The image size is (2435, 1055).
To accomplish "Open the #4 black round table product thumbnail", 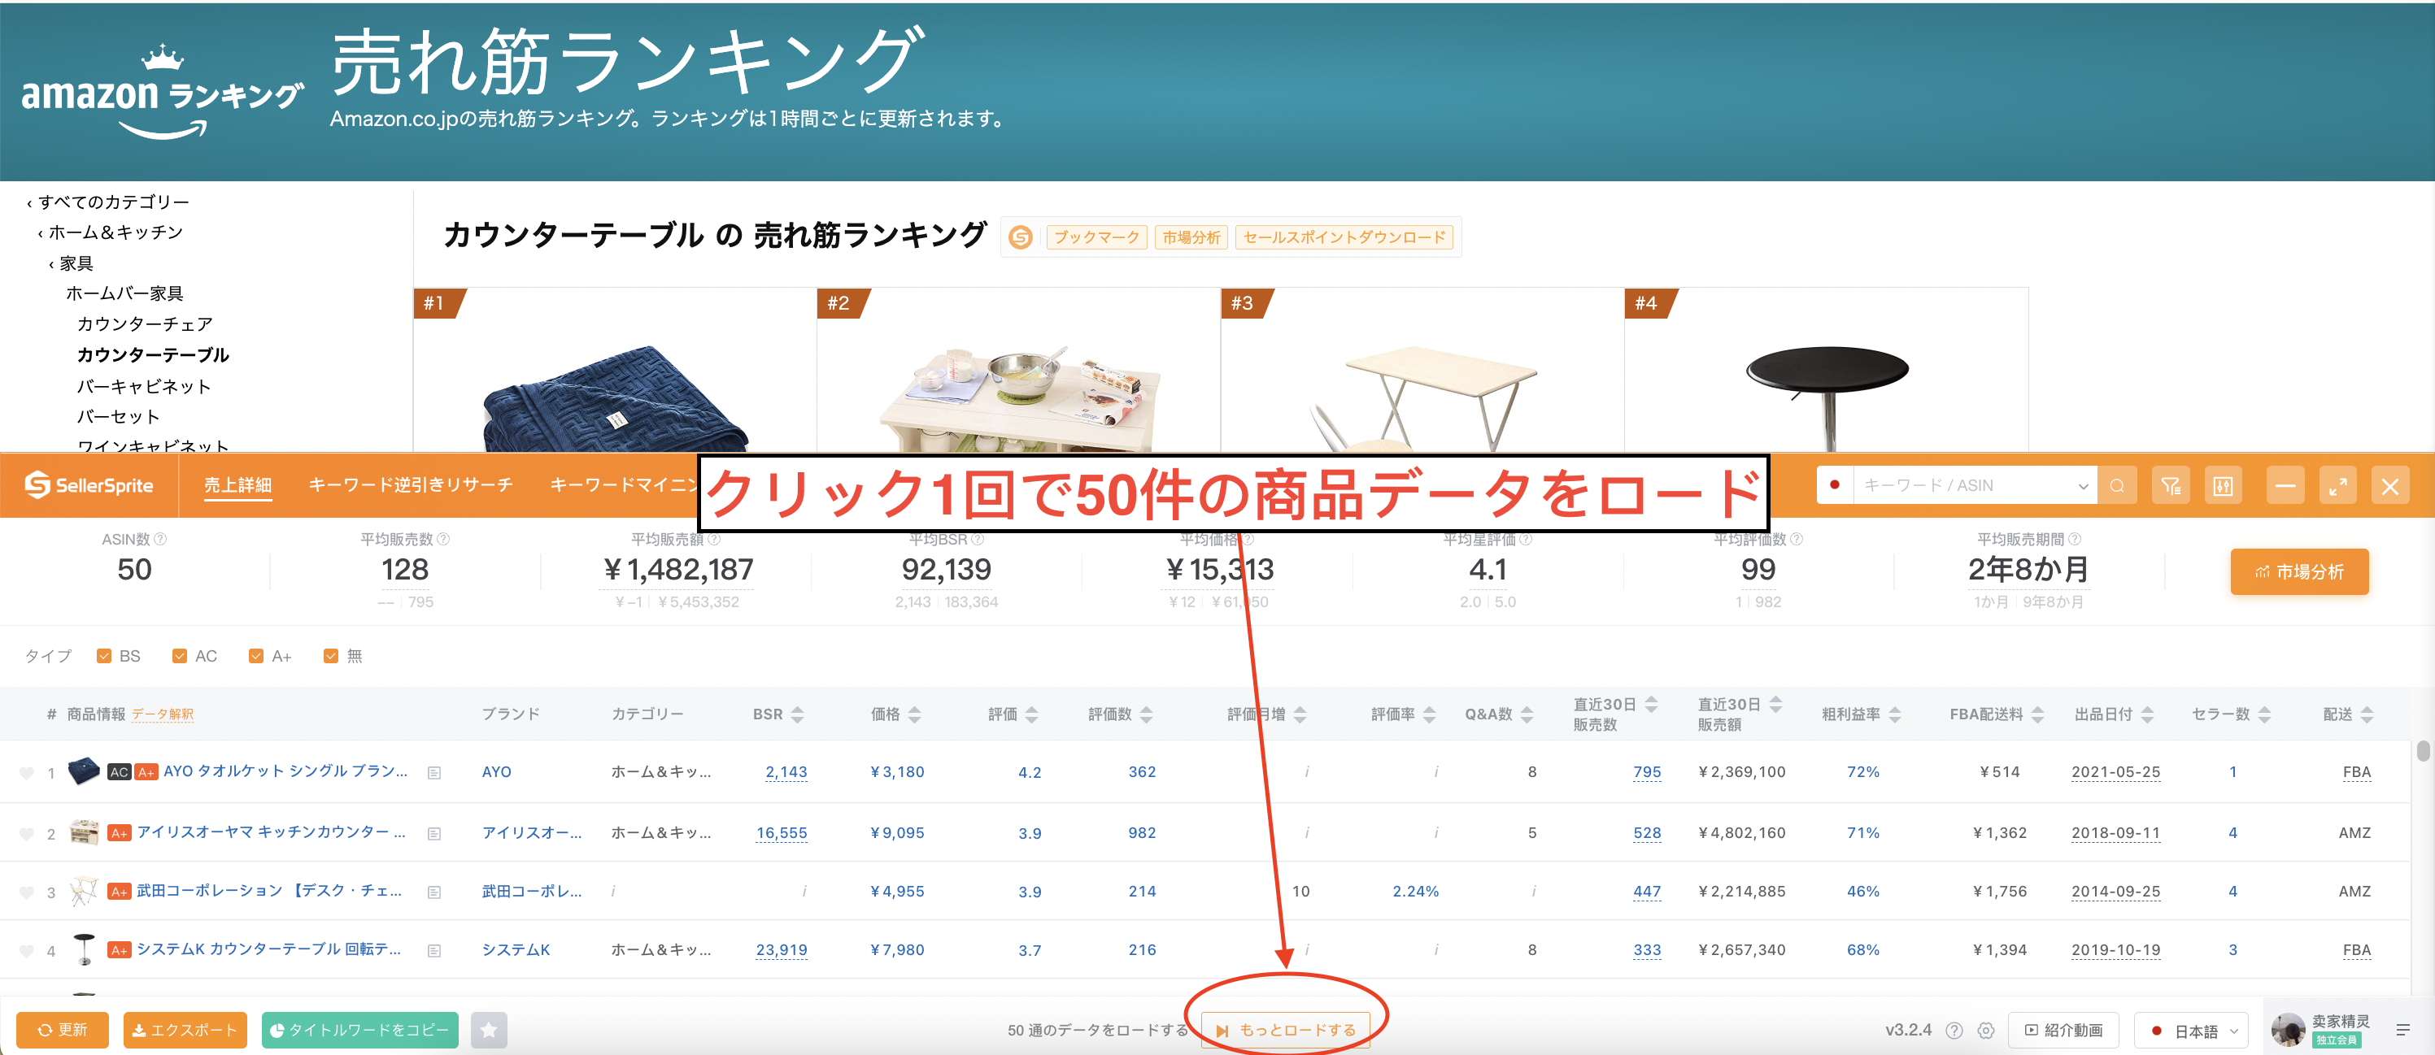I will pyautogui.click(x=1827, y=397).
